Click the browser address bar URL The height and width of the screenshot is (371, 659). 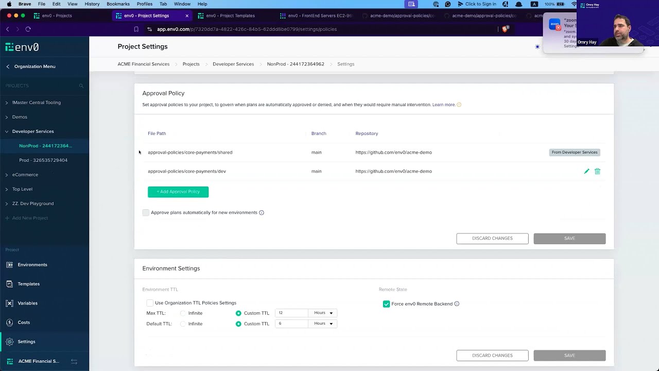click(x=247, y=29)
